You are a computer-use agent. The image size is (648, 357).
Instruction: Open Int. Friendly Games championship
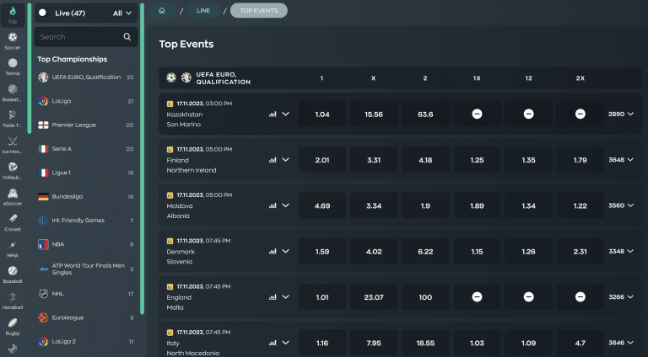click(x=86, y=221)
